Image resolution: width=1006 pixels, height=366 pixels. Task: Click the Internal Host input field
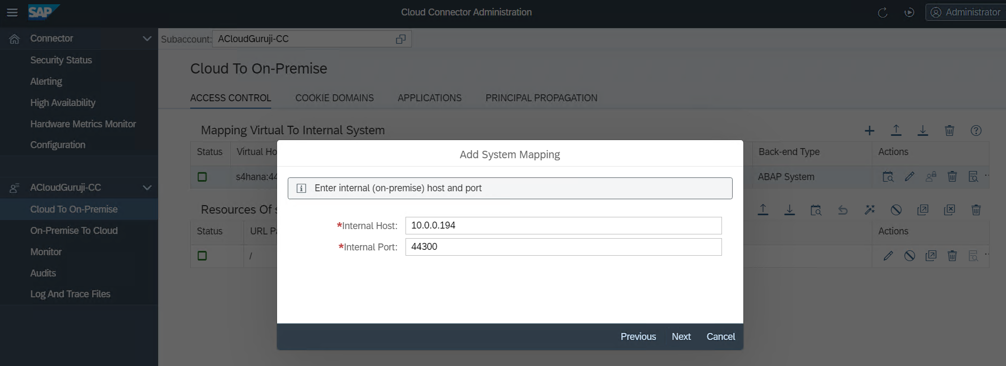pyautogui.click(x=563, y=225)
